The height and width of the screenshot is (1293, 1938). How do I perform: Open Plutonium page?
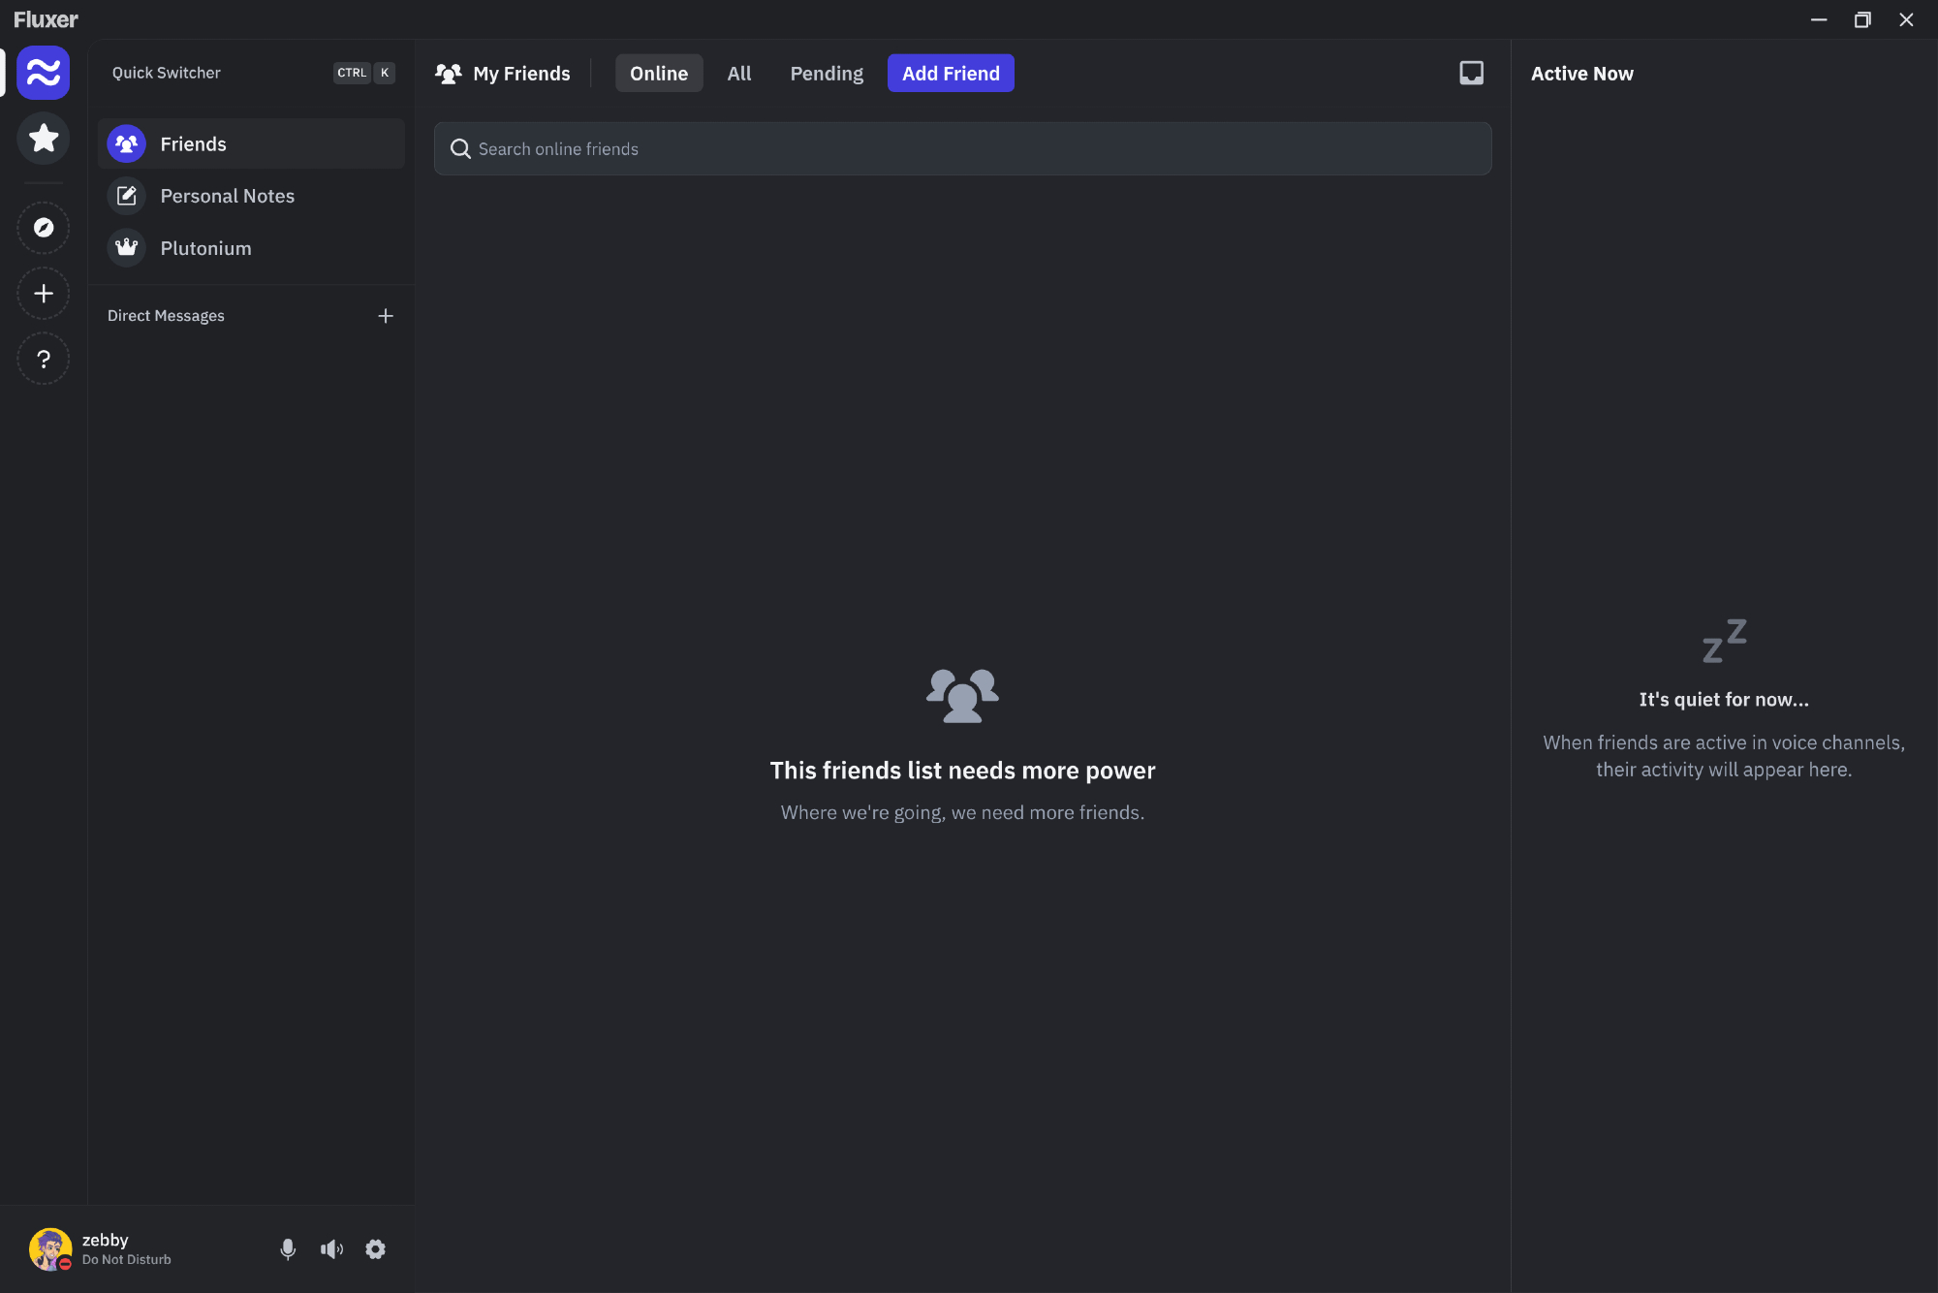(205, 248)
